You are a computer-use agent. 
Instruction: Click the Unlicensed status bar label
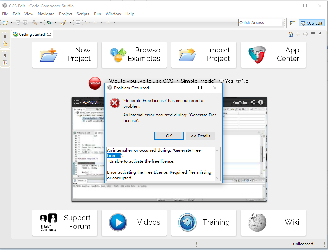coord(303,244)
